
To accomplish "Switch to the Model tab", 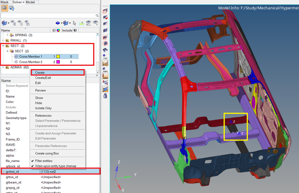I will [x=30, y=2].
